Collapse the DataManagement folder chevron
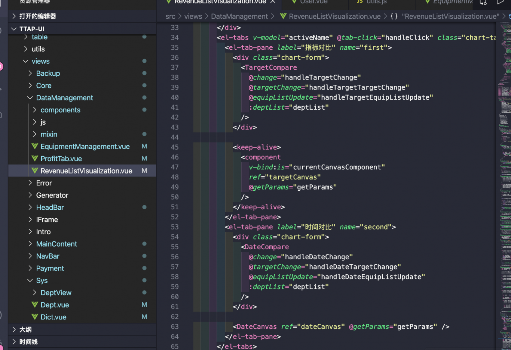Screen dimensions: 511x350 tap(30, 98)
